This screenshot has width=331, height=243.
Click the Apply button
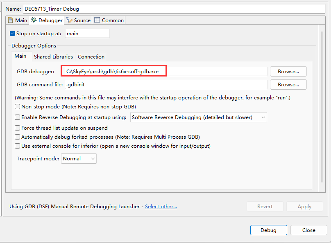pyautogui.click(x=305, y=207)
